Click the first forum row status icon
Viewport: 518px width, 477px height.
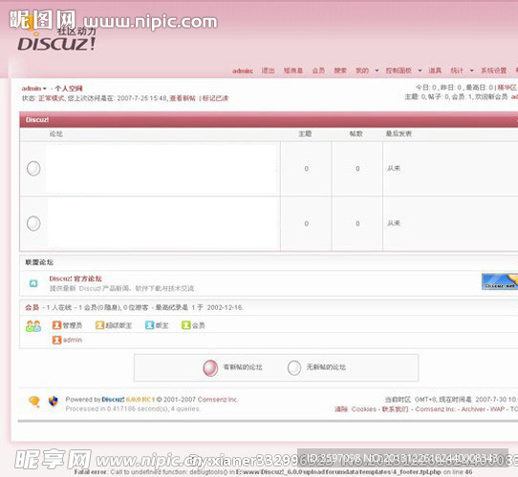point(33,169)
